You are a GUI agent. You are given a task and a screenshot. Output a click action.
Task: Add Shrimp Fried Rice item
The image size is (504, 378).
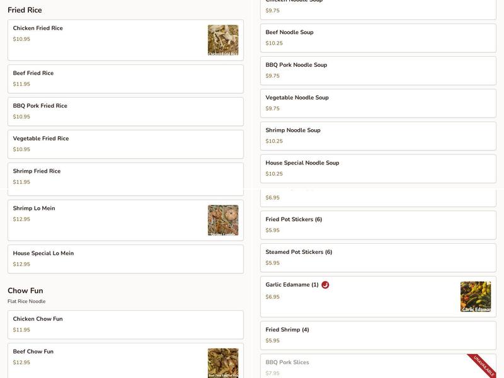tap(125, 179)
